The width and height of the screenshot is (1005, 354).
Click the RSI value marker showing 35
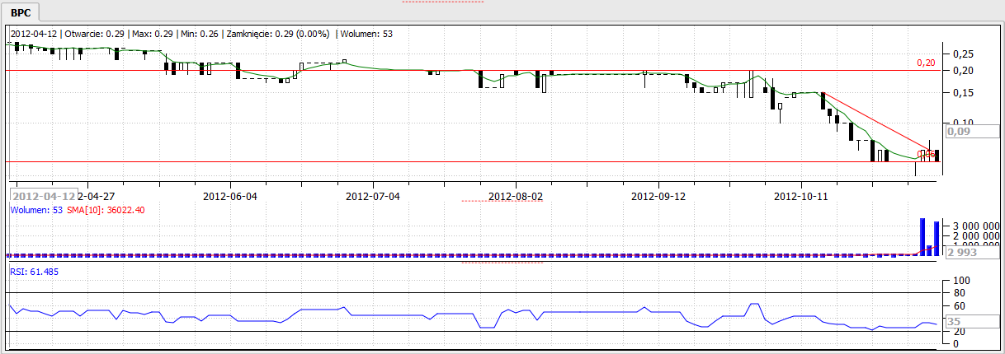tap(955, 322)
